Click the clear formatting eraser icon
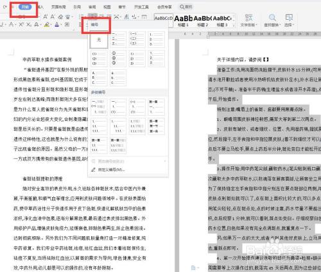 (x=60, y=17)
